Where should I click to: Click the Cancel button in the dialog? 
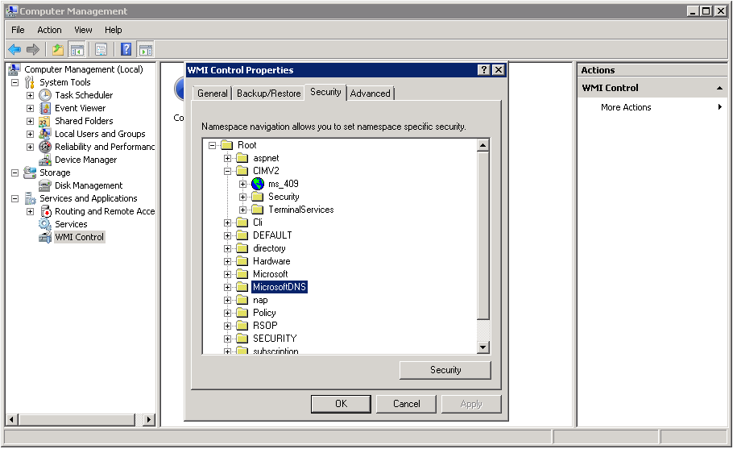(x=407, y=404)
